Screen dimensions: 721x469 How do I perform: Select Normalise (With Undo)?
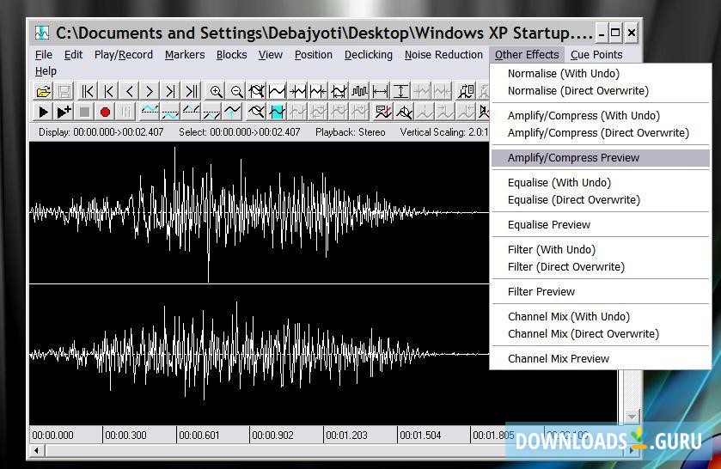point(600,74)
